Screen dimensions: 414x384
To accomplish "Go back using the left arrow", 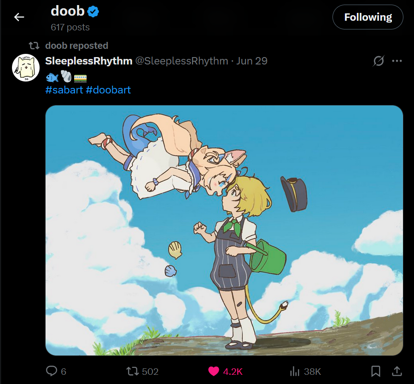I will (19, 17).
